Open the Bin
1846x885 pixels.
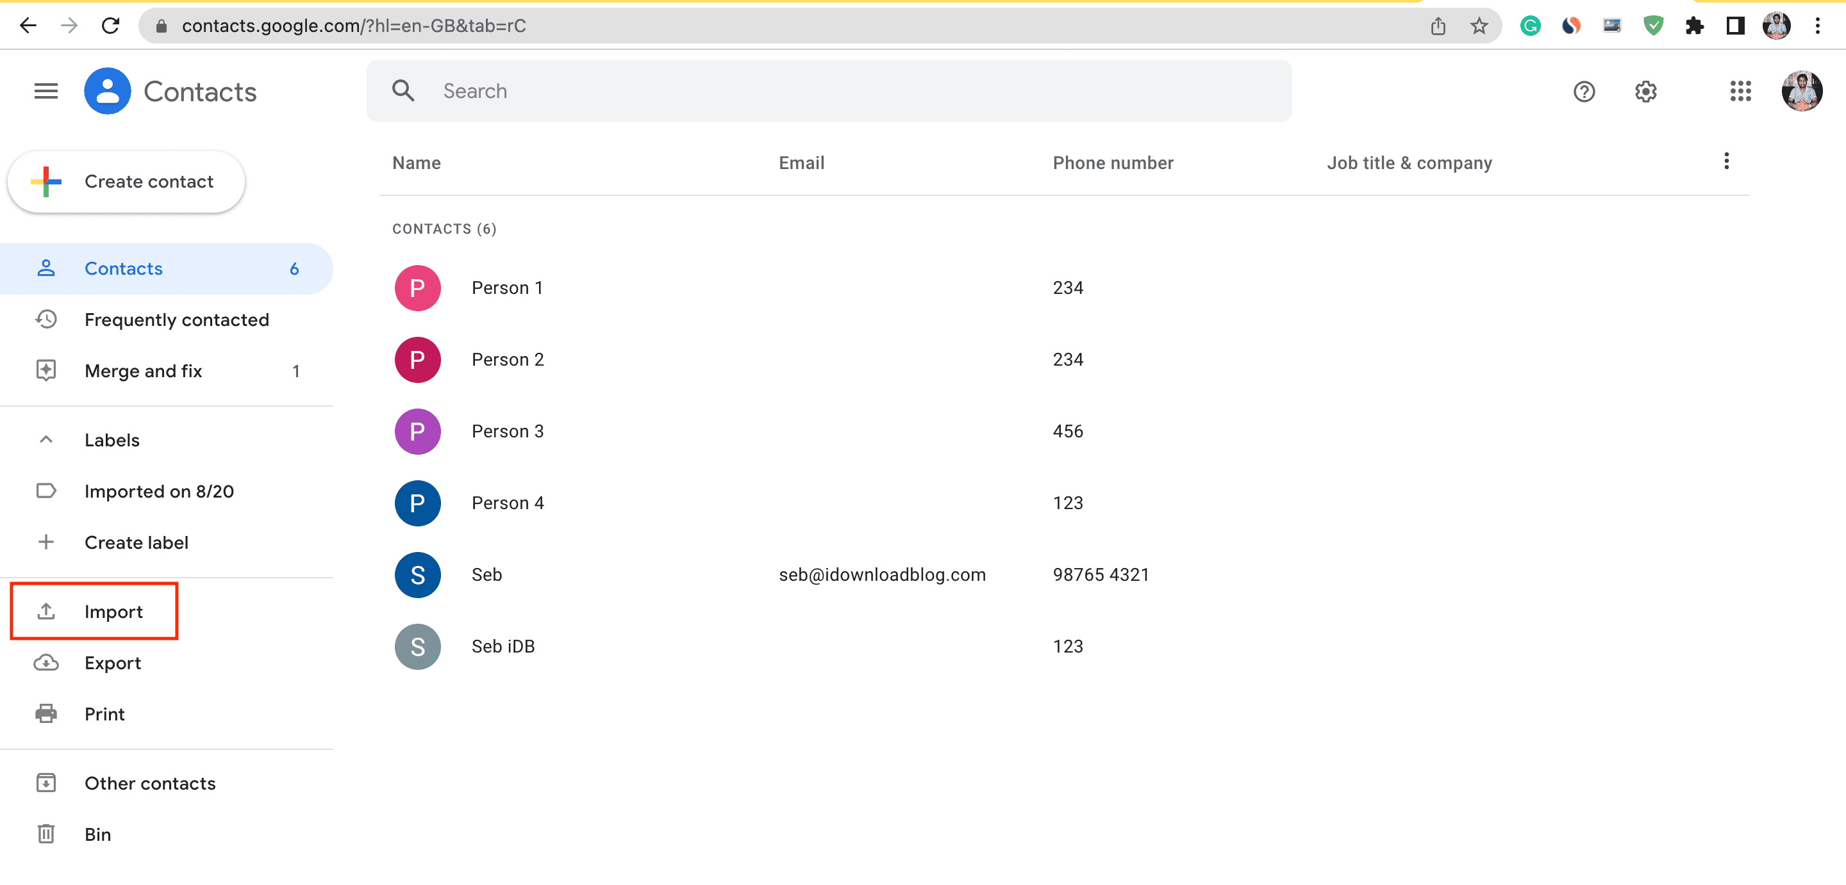(x=166, y=834)
